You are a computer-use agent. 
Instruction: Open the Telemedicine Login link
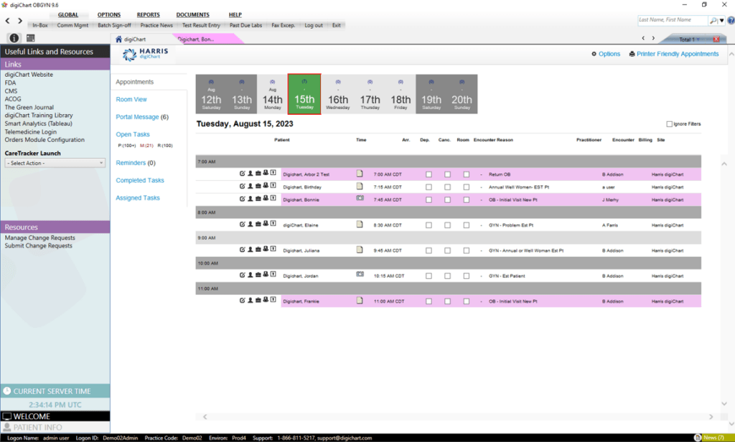tap(30, 132)
